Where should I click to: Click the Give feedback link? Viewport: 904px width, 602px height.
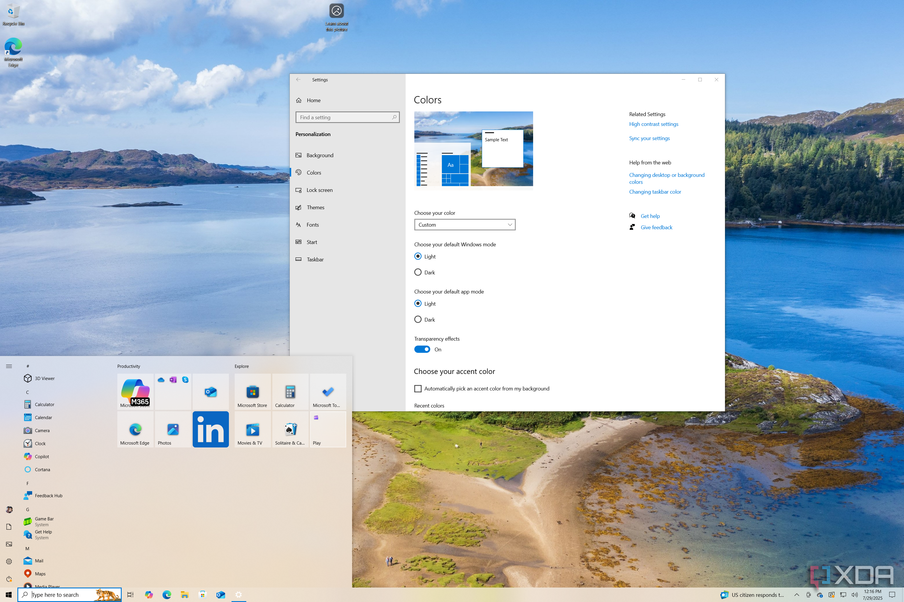(657, 227)
